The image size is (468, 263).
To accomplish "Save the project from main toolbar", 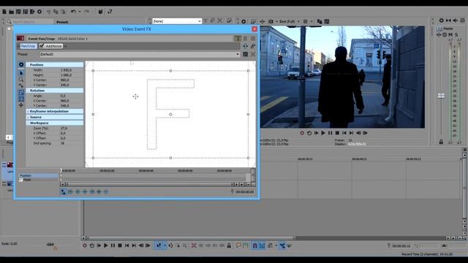I will [x=18, y=12].
